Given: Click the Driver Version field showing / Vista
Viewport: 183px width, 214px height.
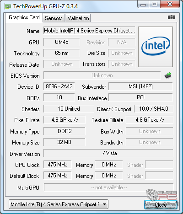Looking at the screenshot, I should 108,153.
